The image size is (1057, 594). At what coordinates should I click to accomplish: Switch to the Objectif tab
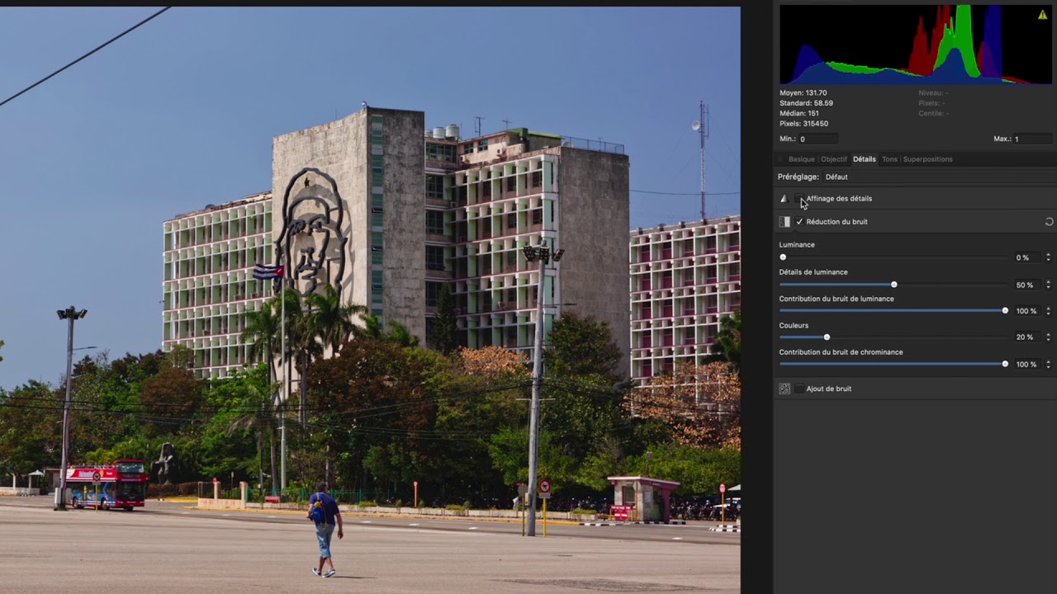834,159
